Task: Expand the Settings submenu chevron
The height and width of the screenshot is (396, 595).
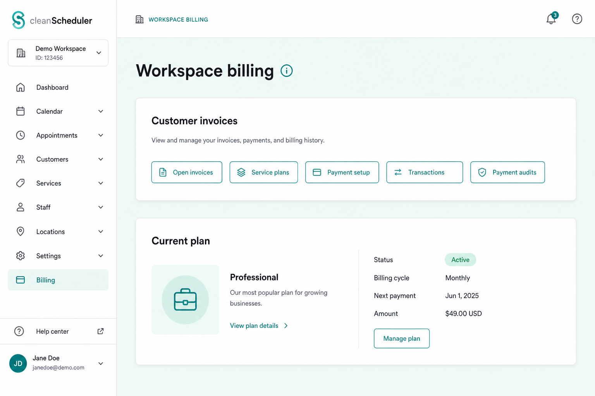Action: 101,256
